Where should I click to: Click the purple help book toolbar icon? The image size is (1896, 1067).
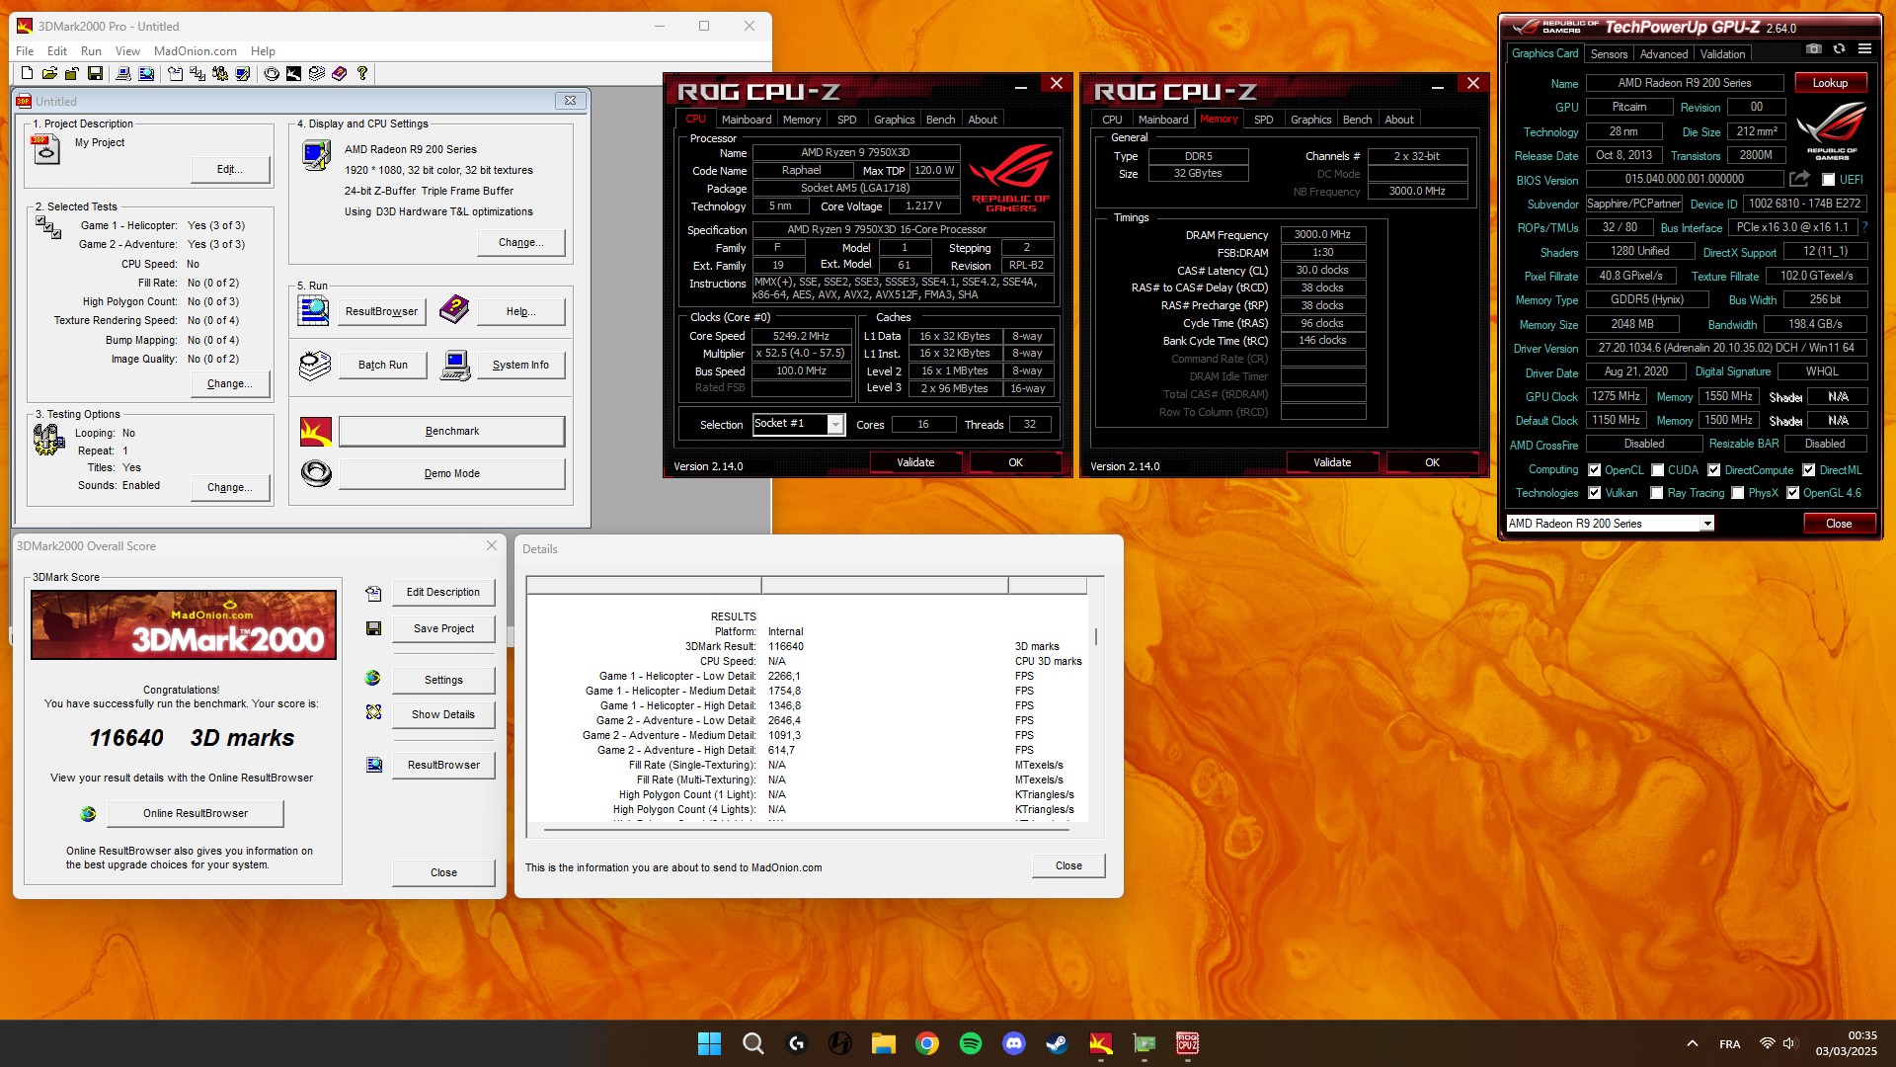[340, 73]
